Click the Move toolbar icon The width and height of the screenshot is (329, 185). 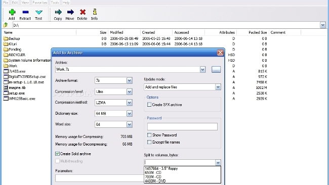(70, 12)
